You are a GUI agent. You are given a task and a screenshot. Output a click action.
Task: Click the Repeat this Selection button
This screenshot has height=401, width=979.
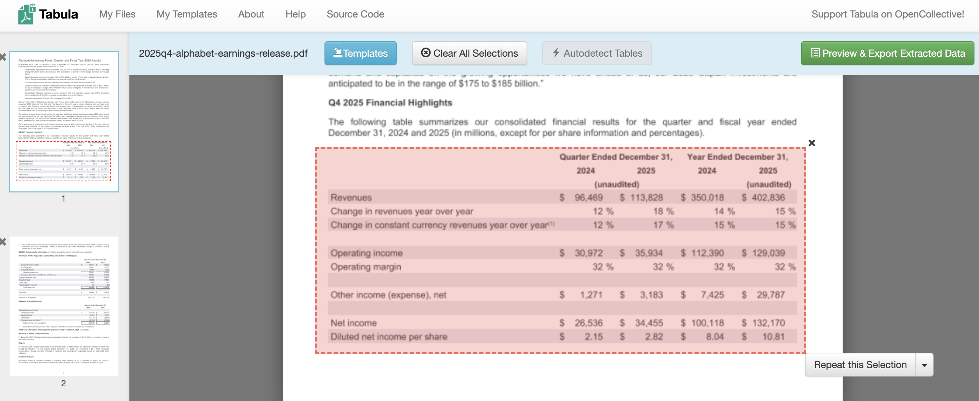pyautogui.click(x=860, y=365)
